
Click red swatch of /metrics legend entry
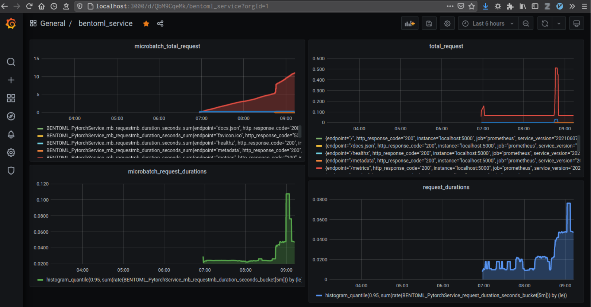click(319, 168)
